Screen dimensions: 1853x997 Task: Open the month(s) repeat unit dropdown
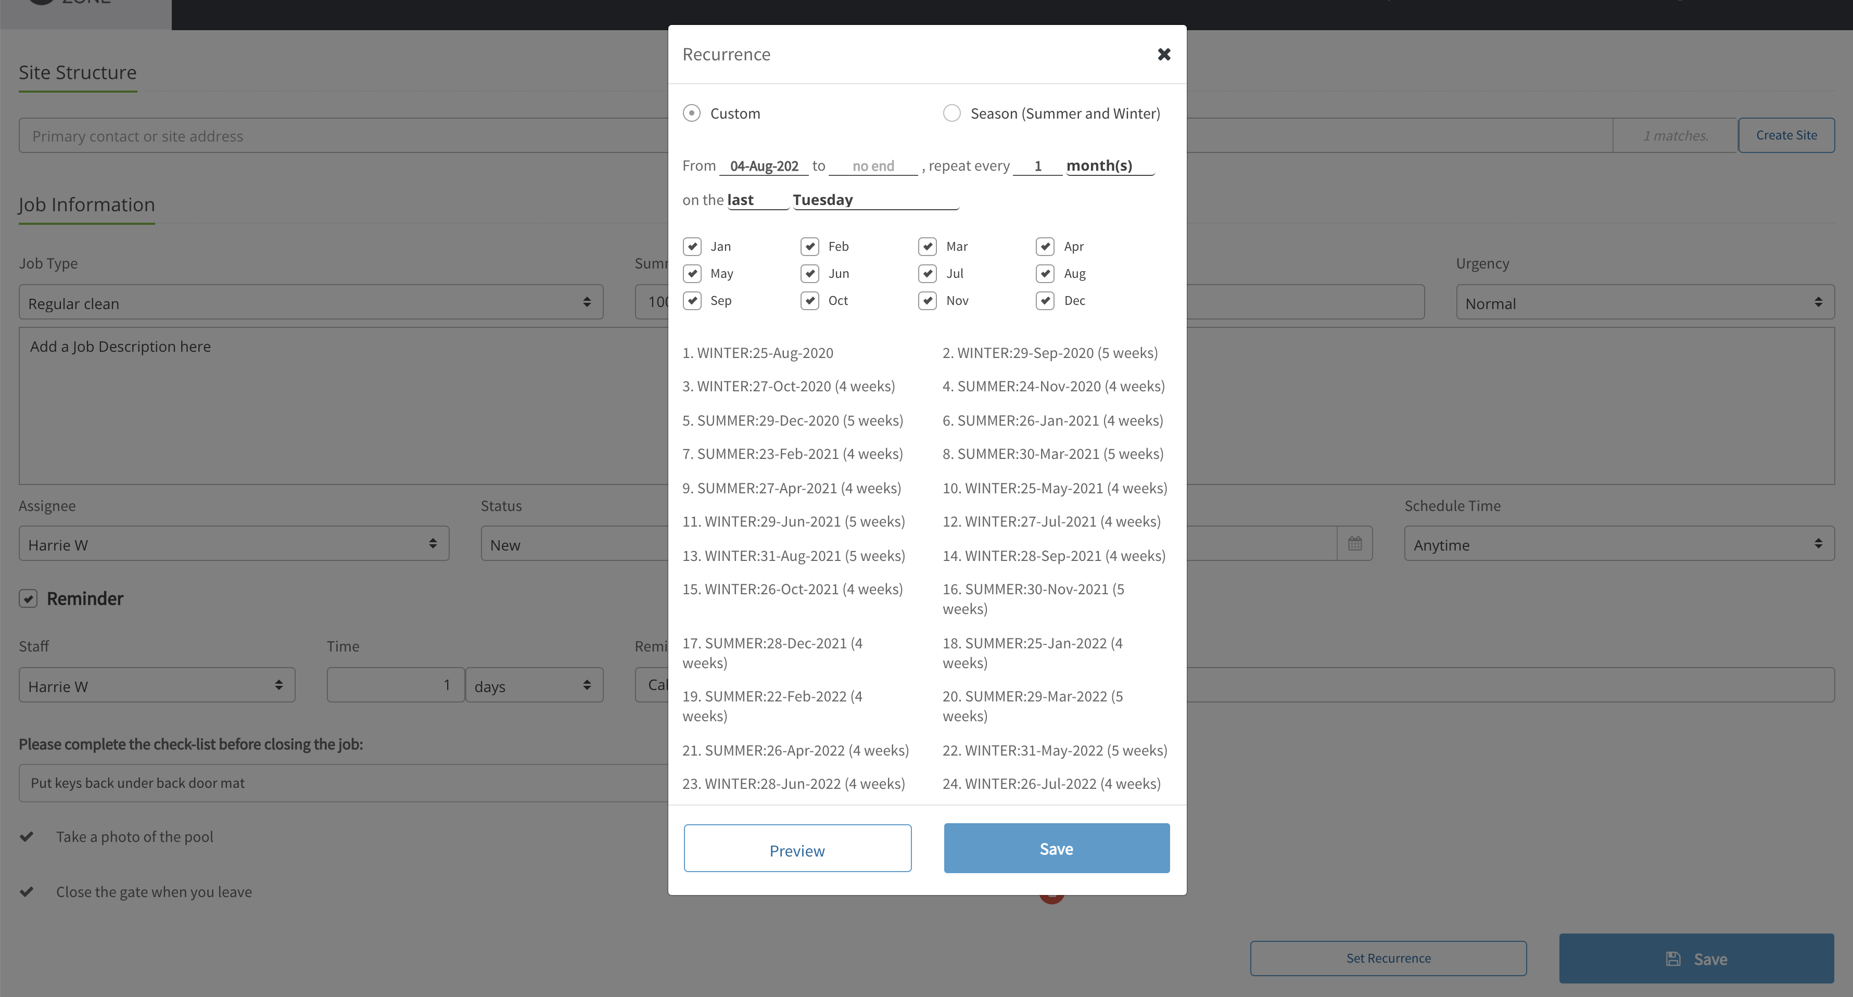1110,166
